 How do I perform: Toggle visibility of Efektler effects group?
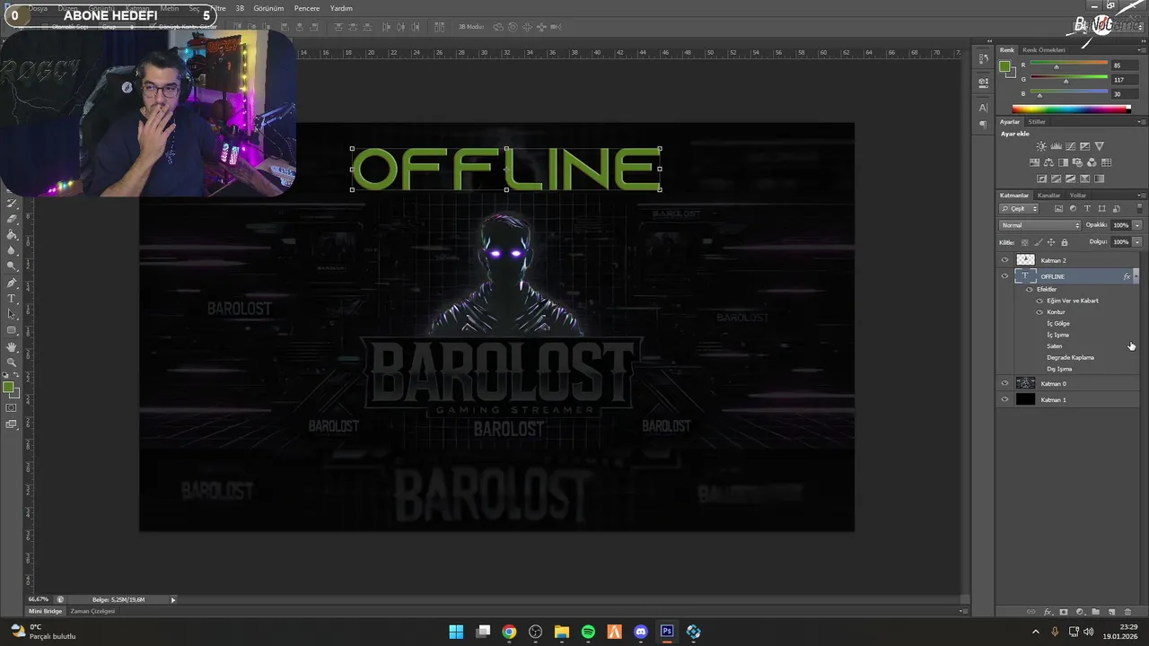point(1029,289)
